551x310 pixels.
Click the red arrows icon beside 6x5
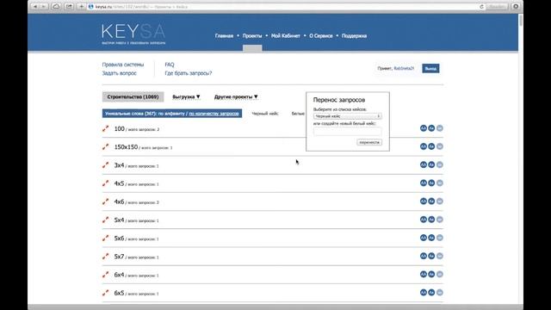point(105,293)
